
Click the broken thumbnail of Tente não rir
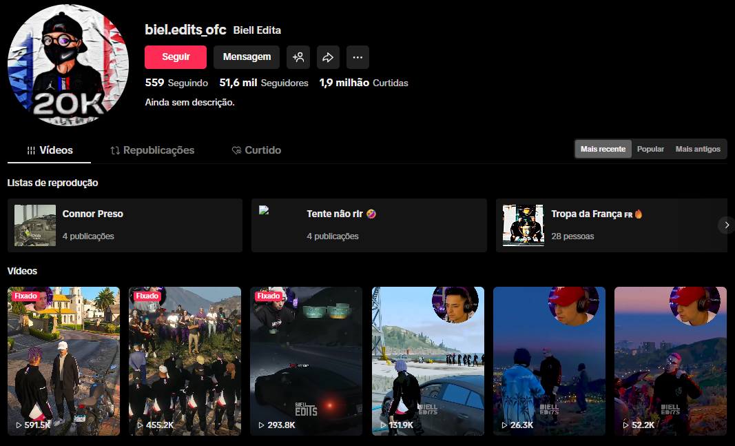(x=264, y=210)
